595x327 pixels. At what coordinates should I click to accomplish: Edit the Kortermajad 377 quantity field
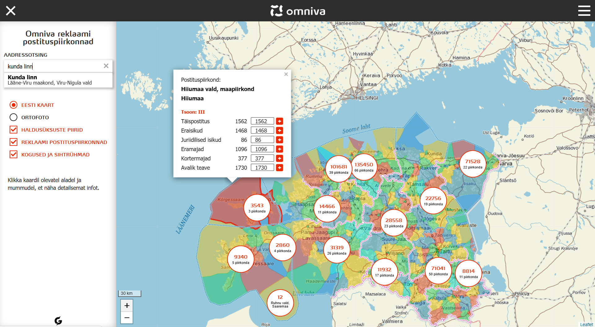pyautogui.click(x=262, y=158)
